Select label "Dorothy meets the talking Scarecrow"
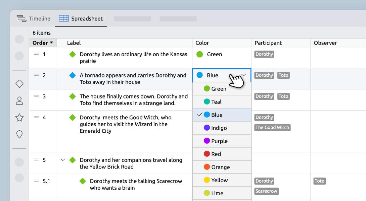 [136, 184]
